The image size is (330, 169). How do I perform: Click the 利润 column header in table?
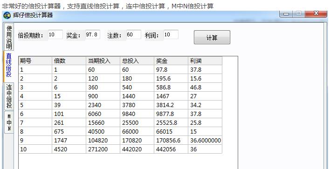pyautogui.click(x=205, y=61)
